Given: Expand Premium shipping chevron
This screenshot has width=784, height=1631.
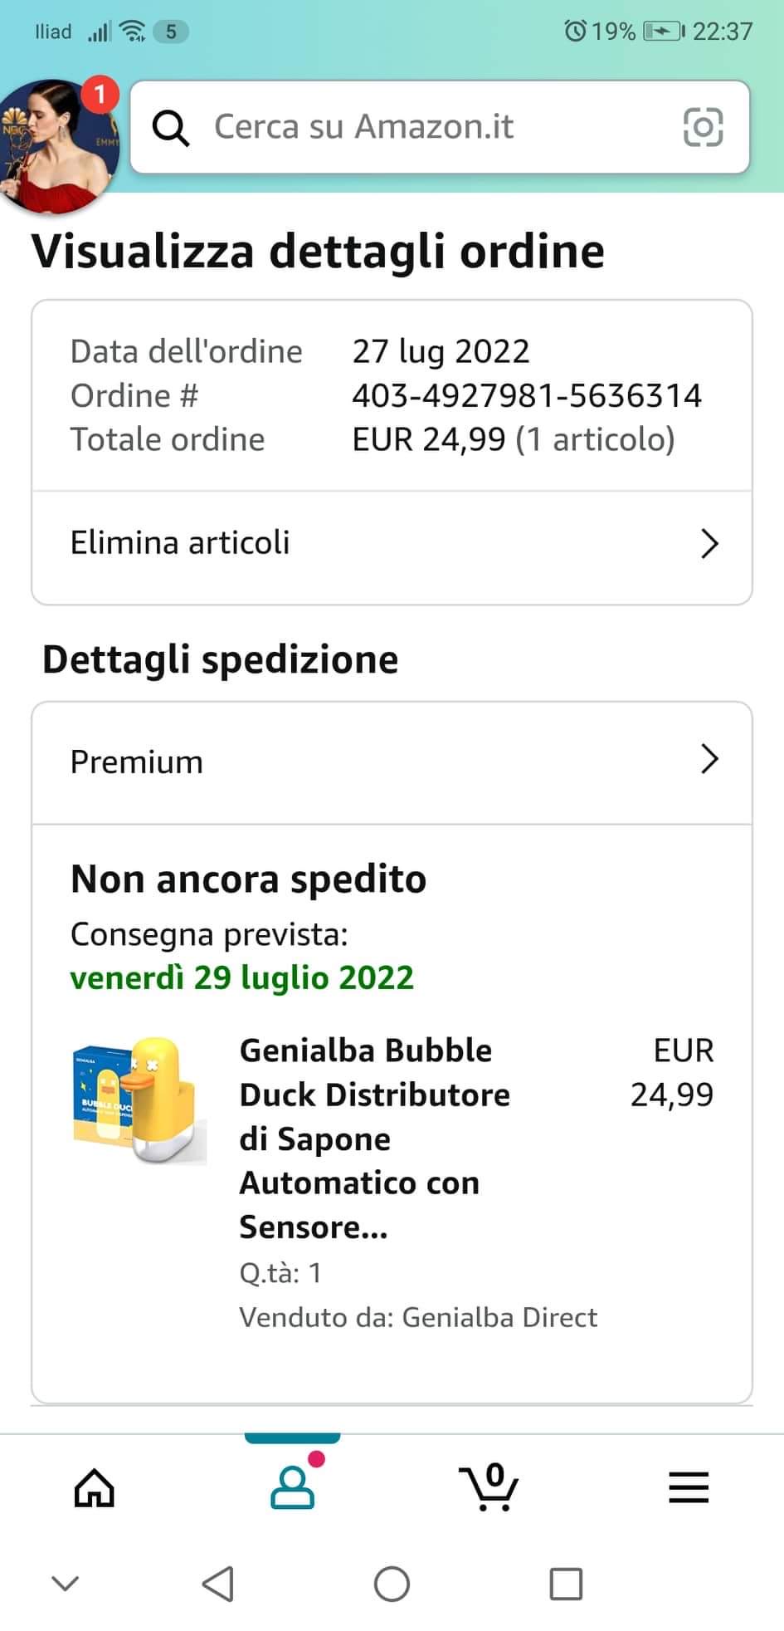Looking at the screenshot, I should point(709,759).
